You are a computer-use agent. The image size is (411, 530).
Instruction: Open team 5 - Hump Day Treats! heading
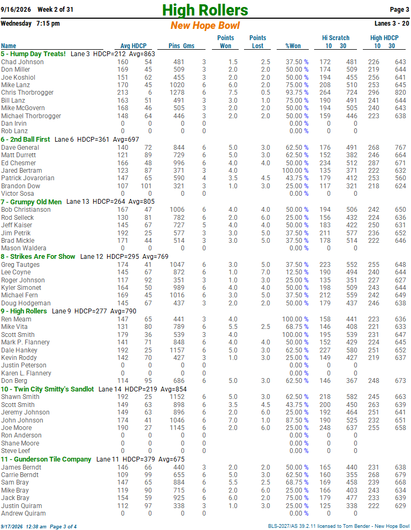(33, 53)
